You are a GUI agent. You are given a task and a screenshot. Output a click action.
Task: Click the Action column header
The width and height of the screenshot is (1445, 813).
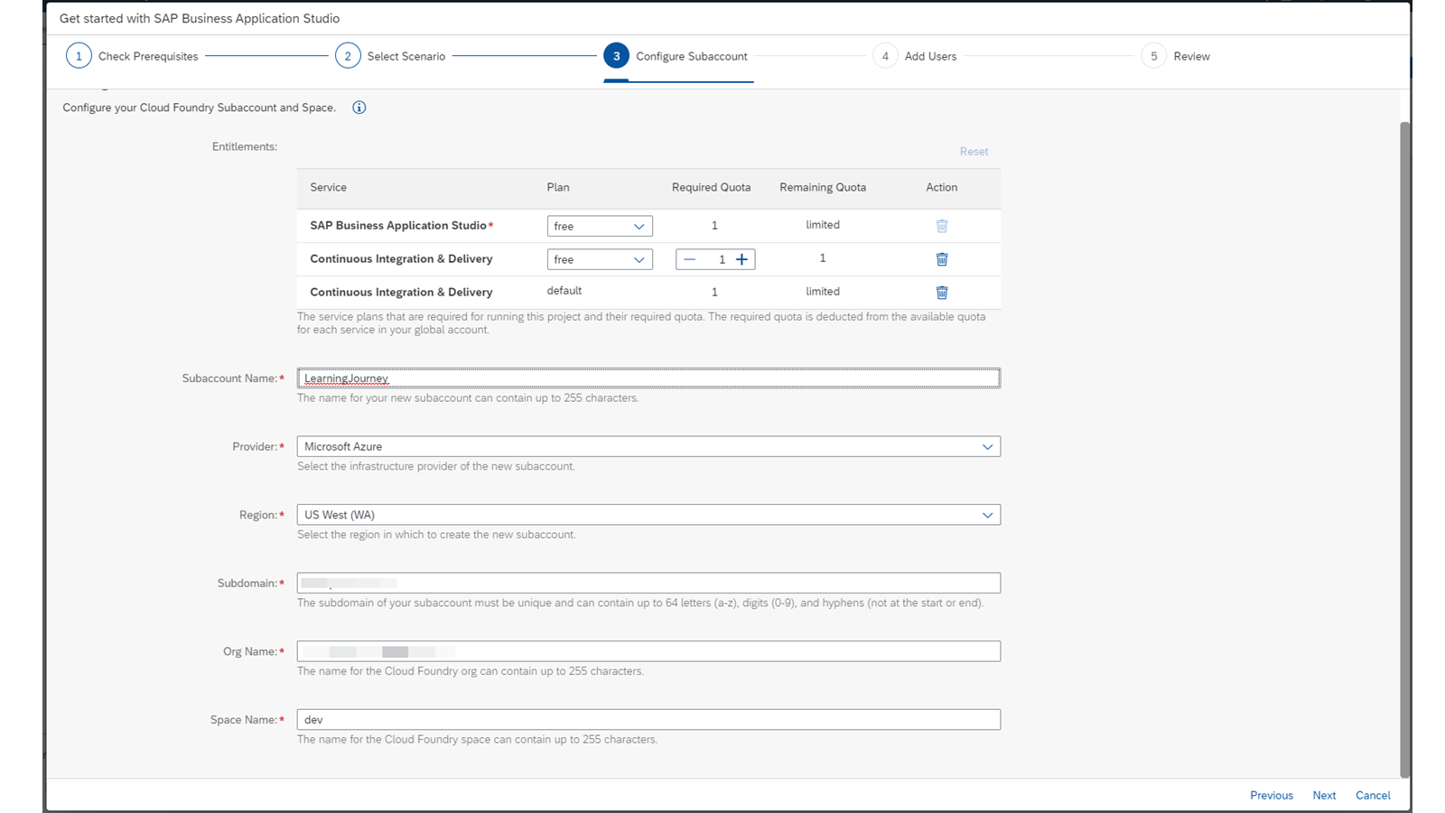pos(942,188)
